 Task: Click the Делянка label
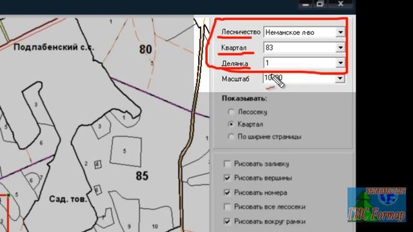click(235, 64)
